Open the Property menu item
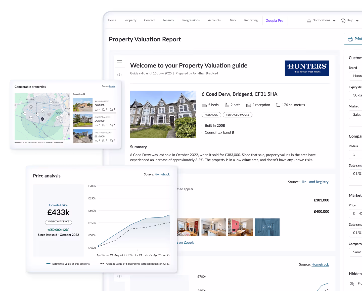The image size is (362, 291). tap(130, 20)
